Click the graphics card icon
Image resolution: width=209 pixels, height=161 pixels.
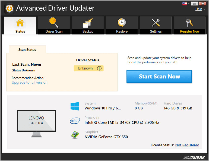[75, 135]
